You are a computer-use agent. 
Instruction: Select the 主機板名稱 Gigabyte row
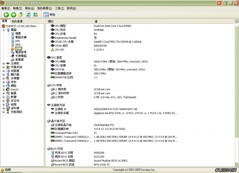click(x=114, y=113)
